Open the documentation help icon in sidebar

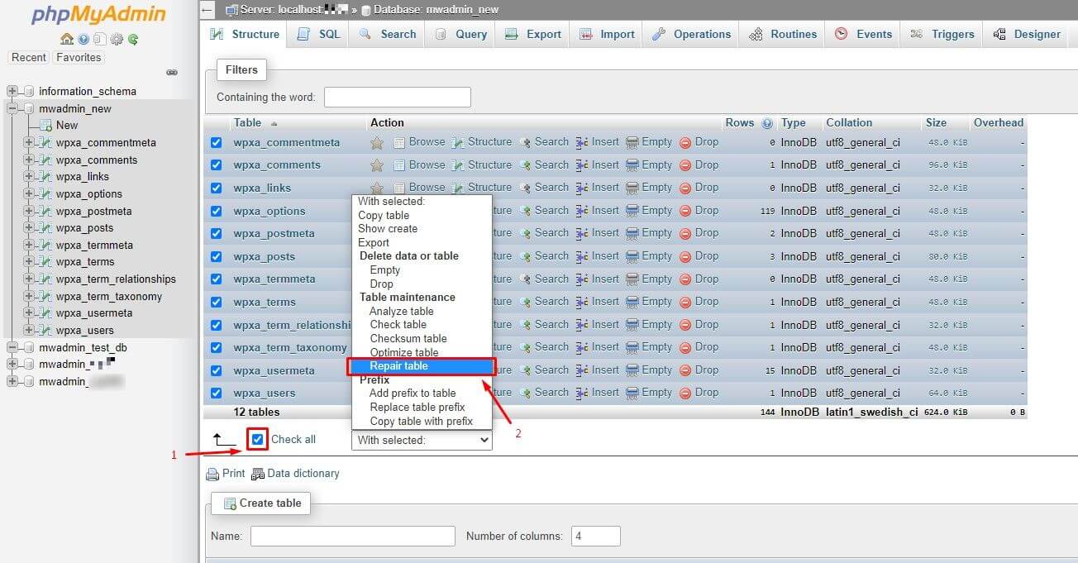pos(83,39)
